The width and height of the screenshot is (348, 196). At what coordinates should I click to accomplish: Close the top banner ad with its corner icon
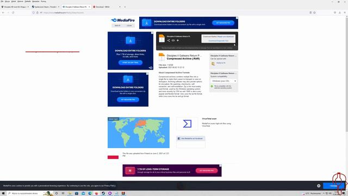(237, 18)
